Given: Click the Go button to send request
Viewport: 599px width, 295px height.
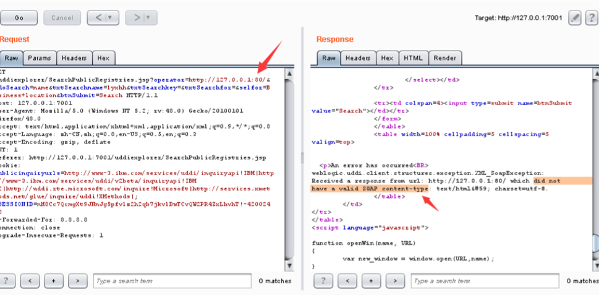Looking at the screenshot, I should (19, 18).
